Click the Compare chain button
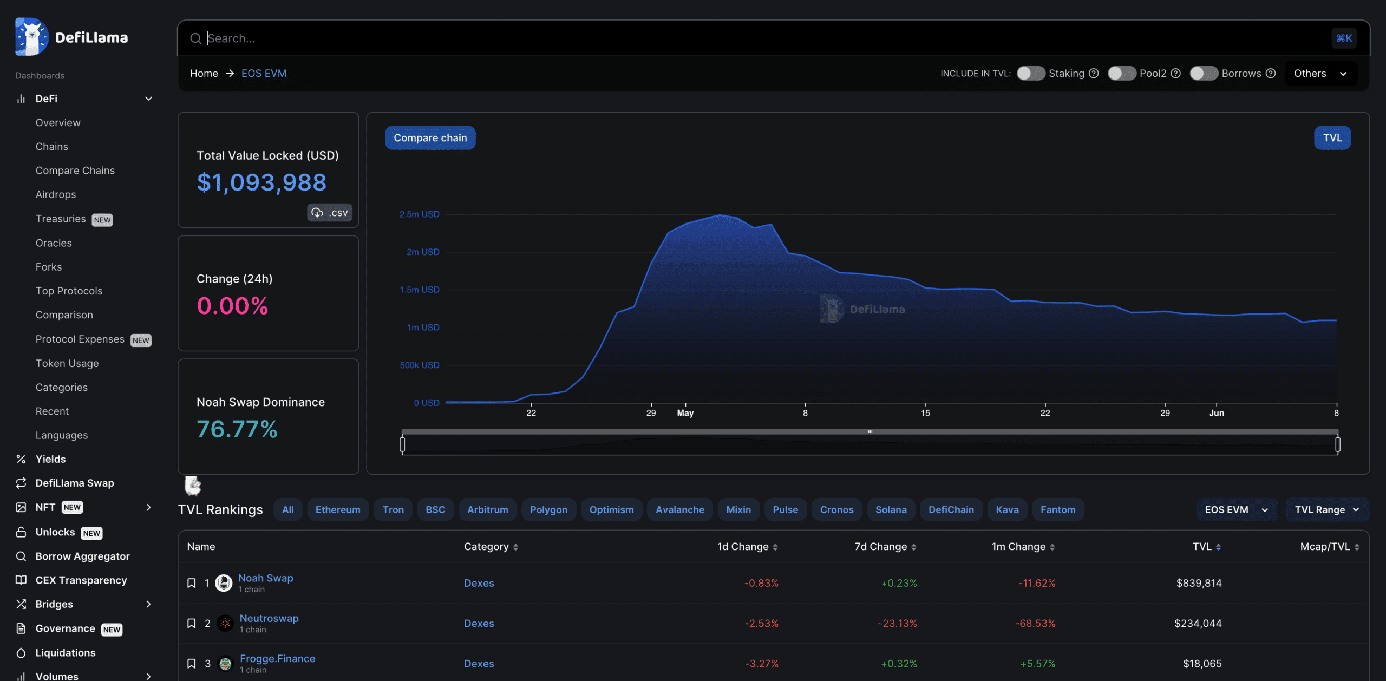 tap(430, 137)
